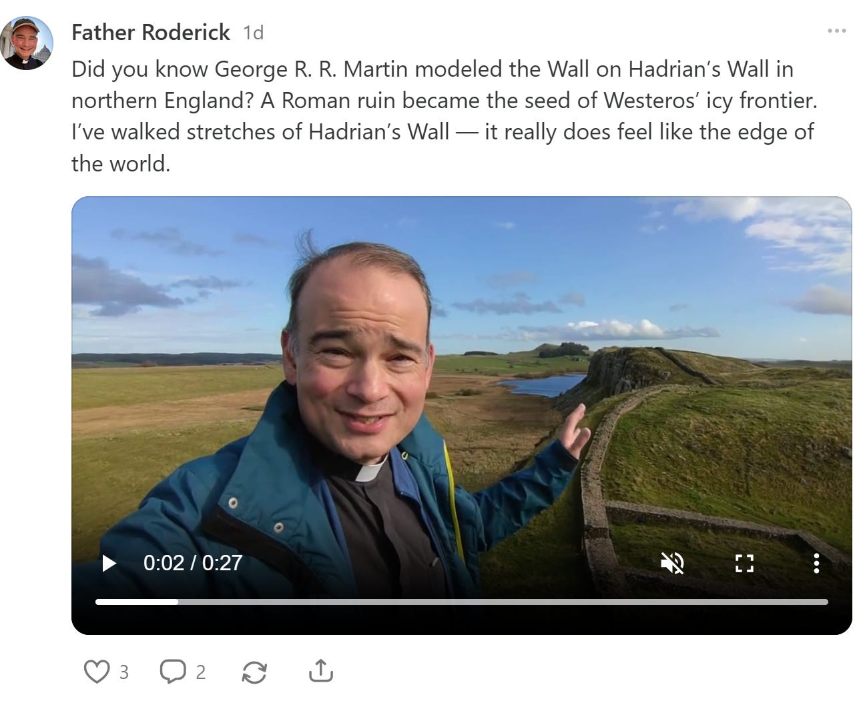
Task: Click the like count number 3
Action: (123, 672)
